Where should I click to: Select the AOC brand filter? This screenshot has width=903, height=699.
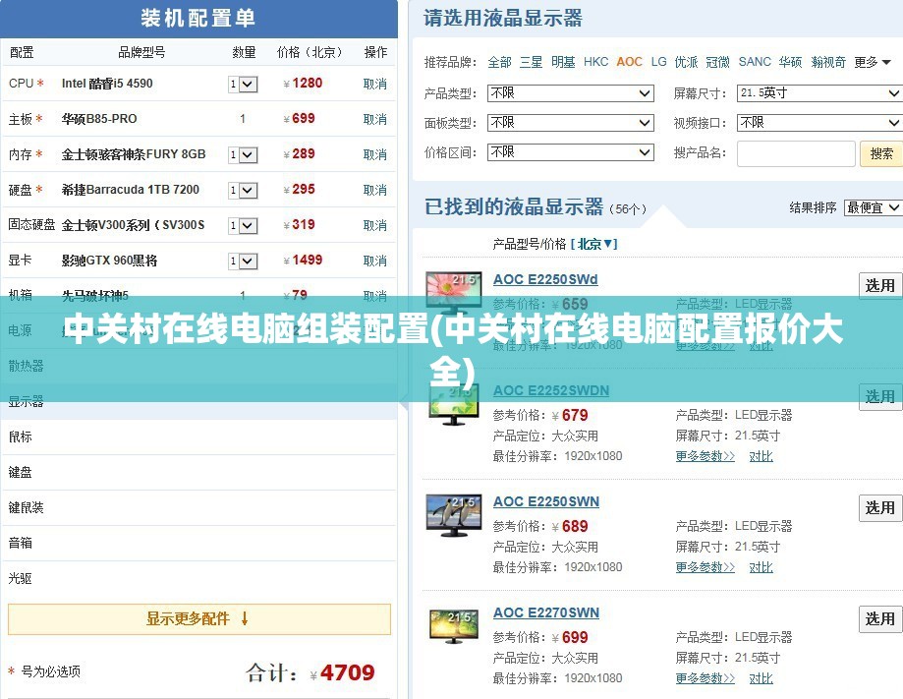[x=629, y=62]
